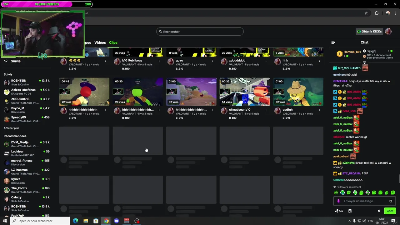Show hidden system tray icons
The width and height of the screenshot is (400, 225).
pyautogui.click(x=349, y=221)
